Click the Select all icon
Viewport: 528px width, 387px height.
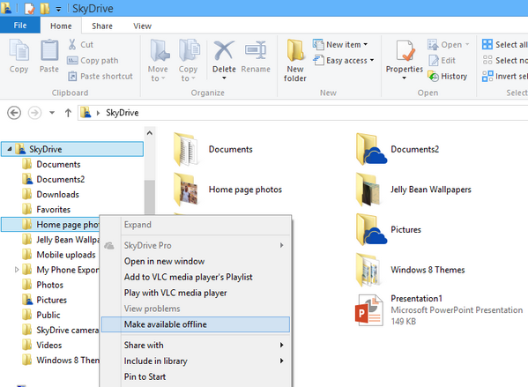pyautogui.click(x=487, y=44)
